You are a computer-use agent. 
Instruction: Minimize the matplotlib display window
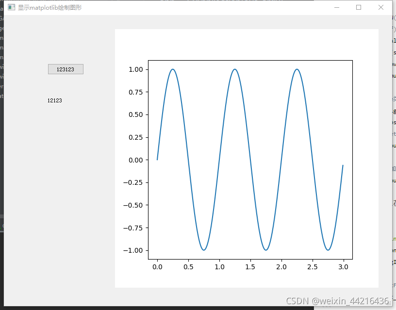point(337,7)
